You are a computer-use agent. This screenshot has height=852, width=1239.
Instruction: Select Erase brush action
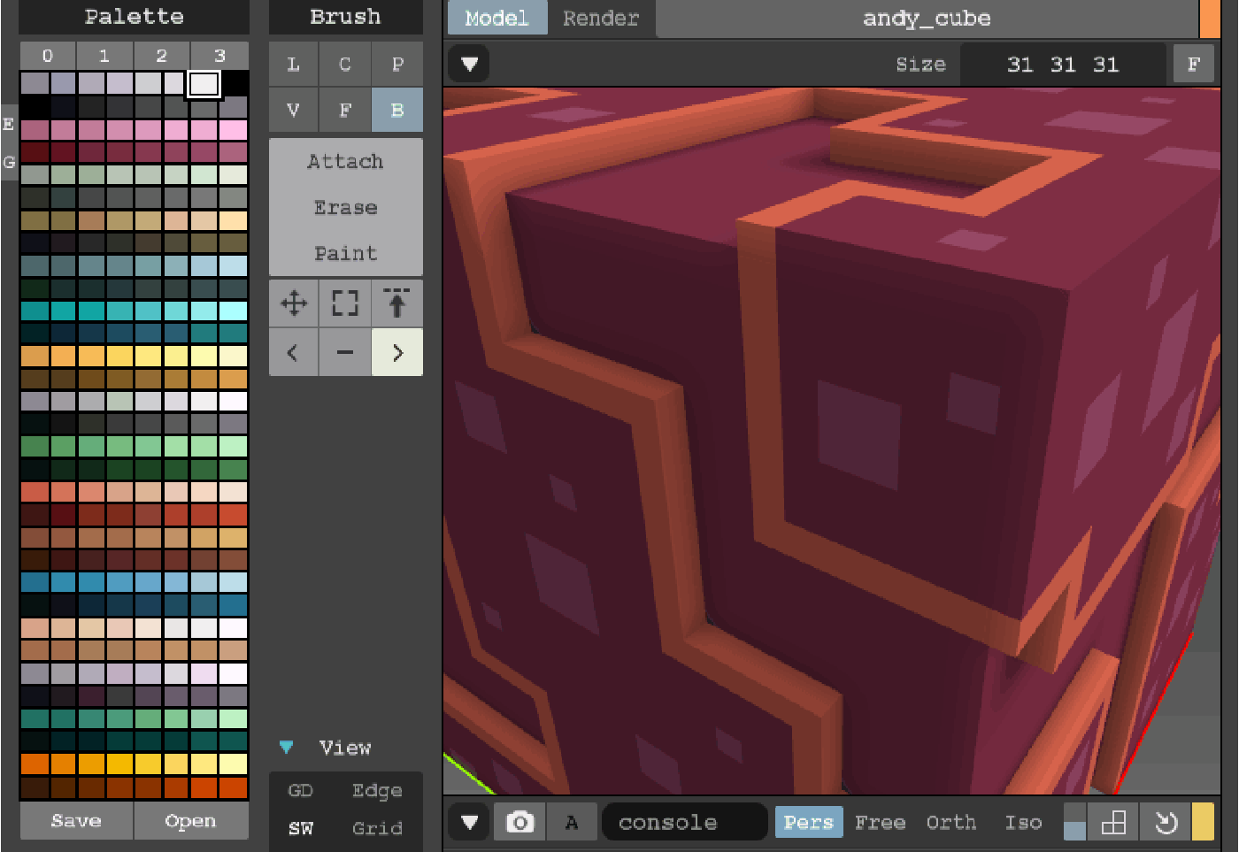pyautogui.click(x=345, y=207)
